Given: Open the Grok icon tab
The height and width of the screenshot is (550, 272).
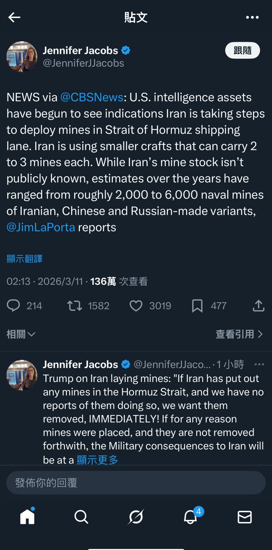Looking at the screenshot, I should (x=136, y=516).
